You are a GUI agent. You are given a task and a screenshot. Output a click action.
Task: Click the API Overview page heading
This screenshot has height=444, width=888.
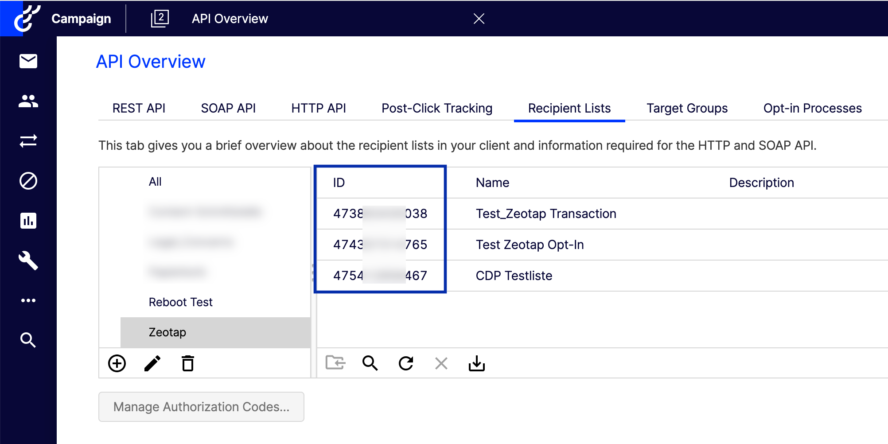(x=151, y=62)
